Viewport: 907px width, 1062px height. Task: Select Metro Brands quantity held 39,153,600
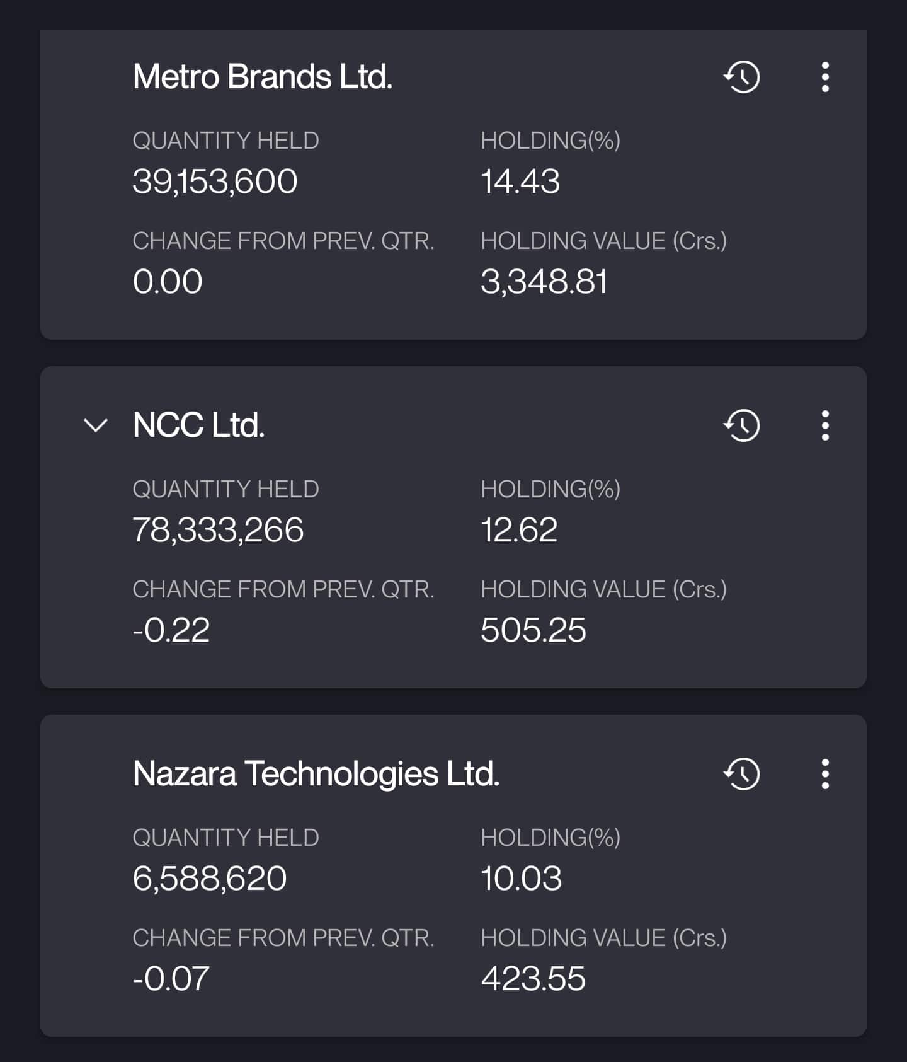215,182
